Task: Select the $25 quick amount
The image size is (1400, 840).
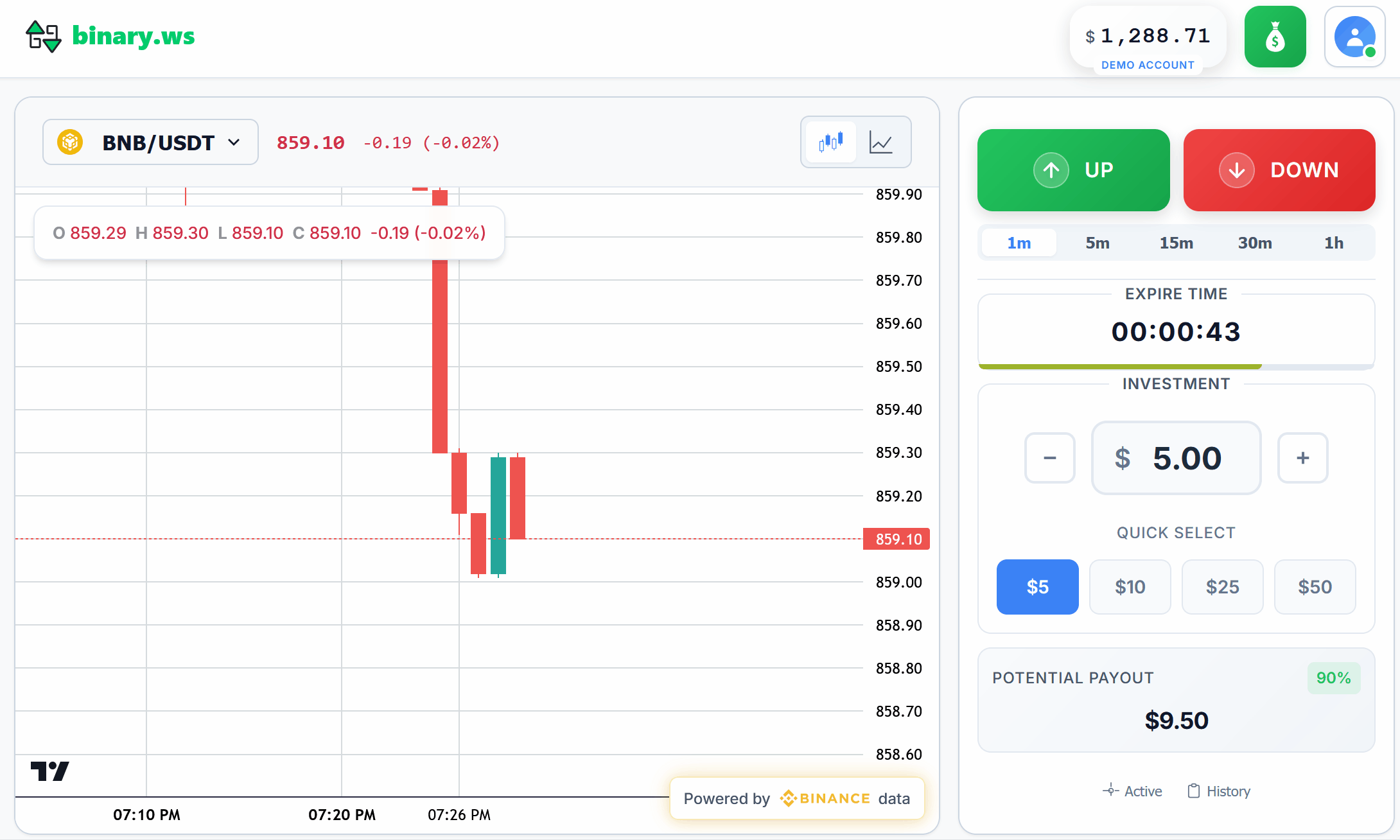Action: [1222, 586]
